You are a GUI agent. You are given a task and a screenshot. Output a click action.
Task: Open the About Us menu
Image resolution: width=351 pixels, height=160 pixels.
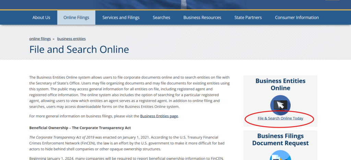tap(41, 17)
